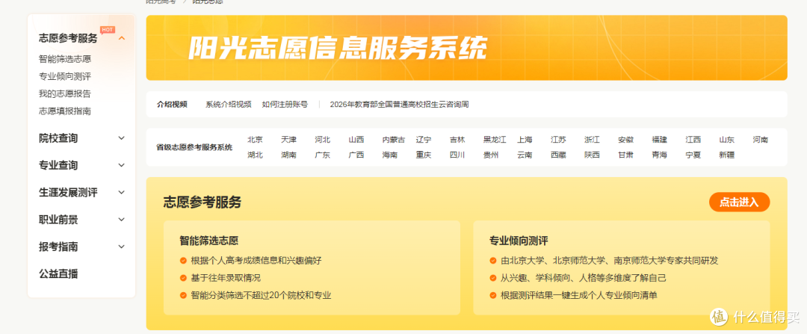
Task: Select 江苏 province system link
Action: pyautogui.click(x=558, y=140)
